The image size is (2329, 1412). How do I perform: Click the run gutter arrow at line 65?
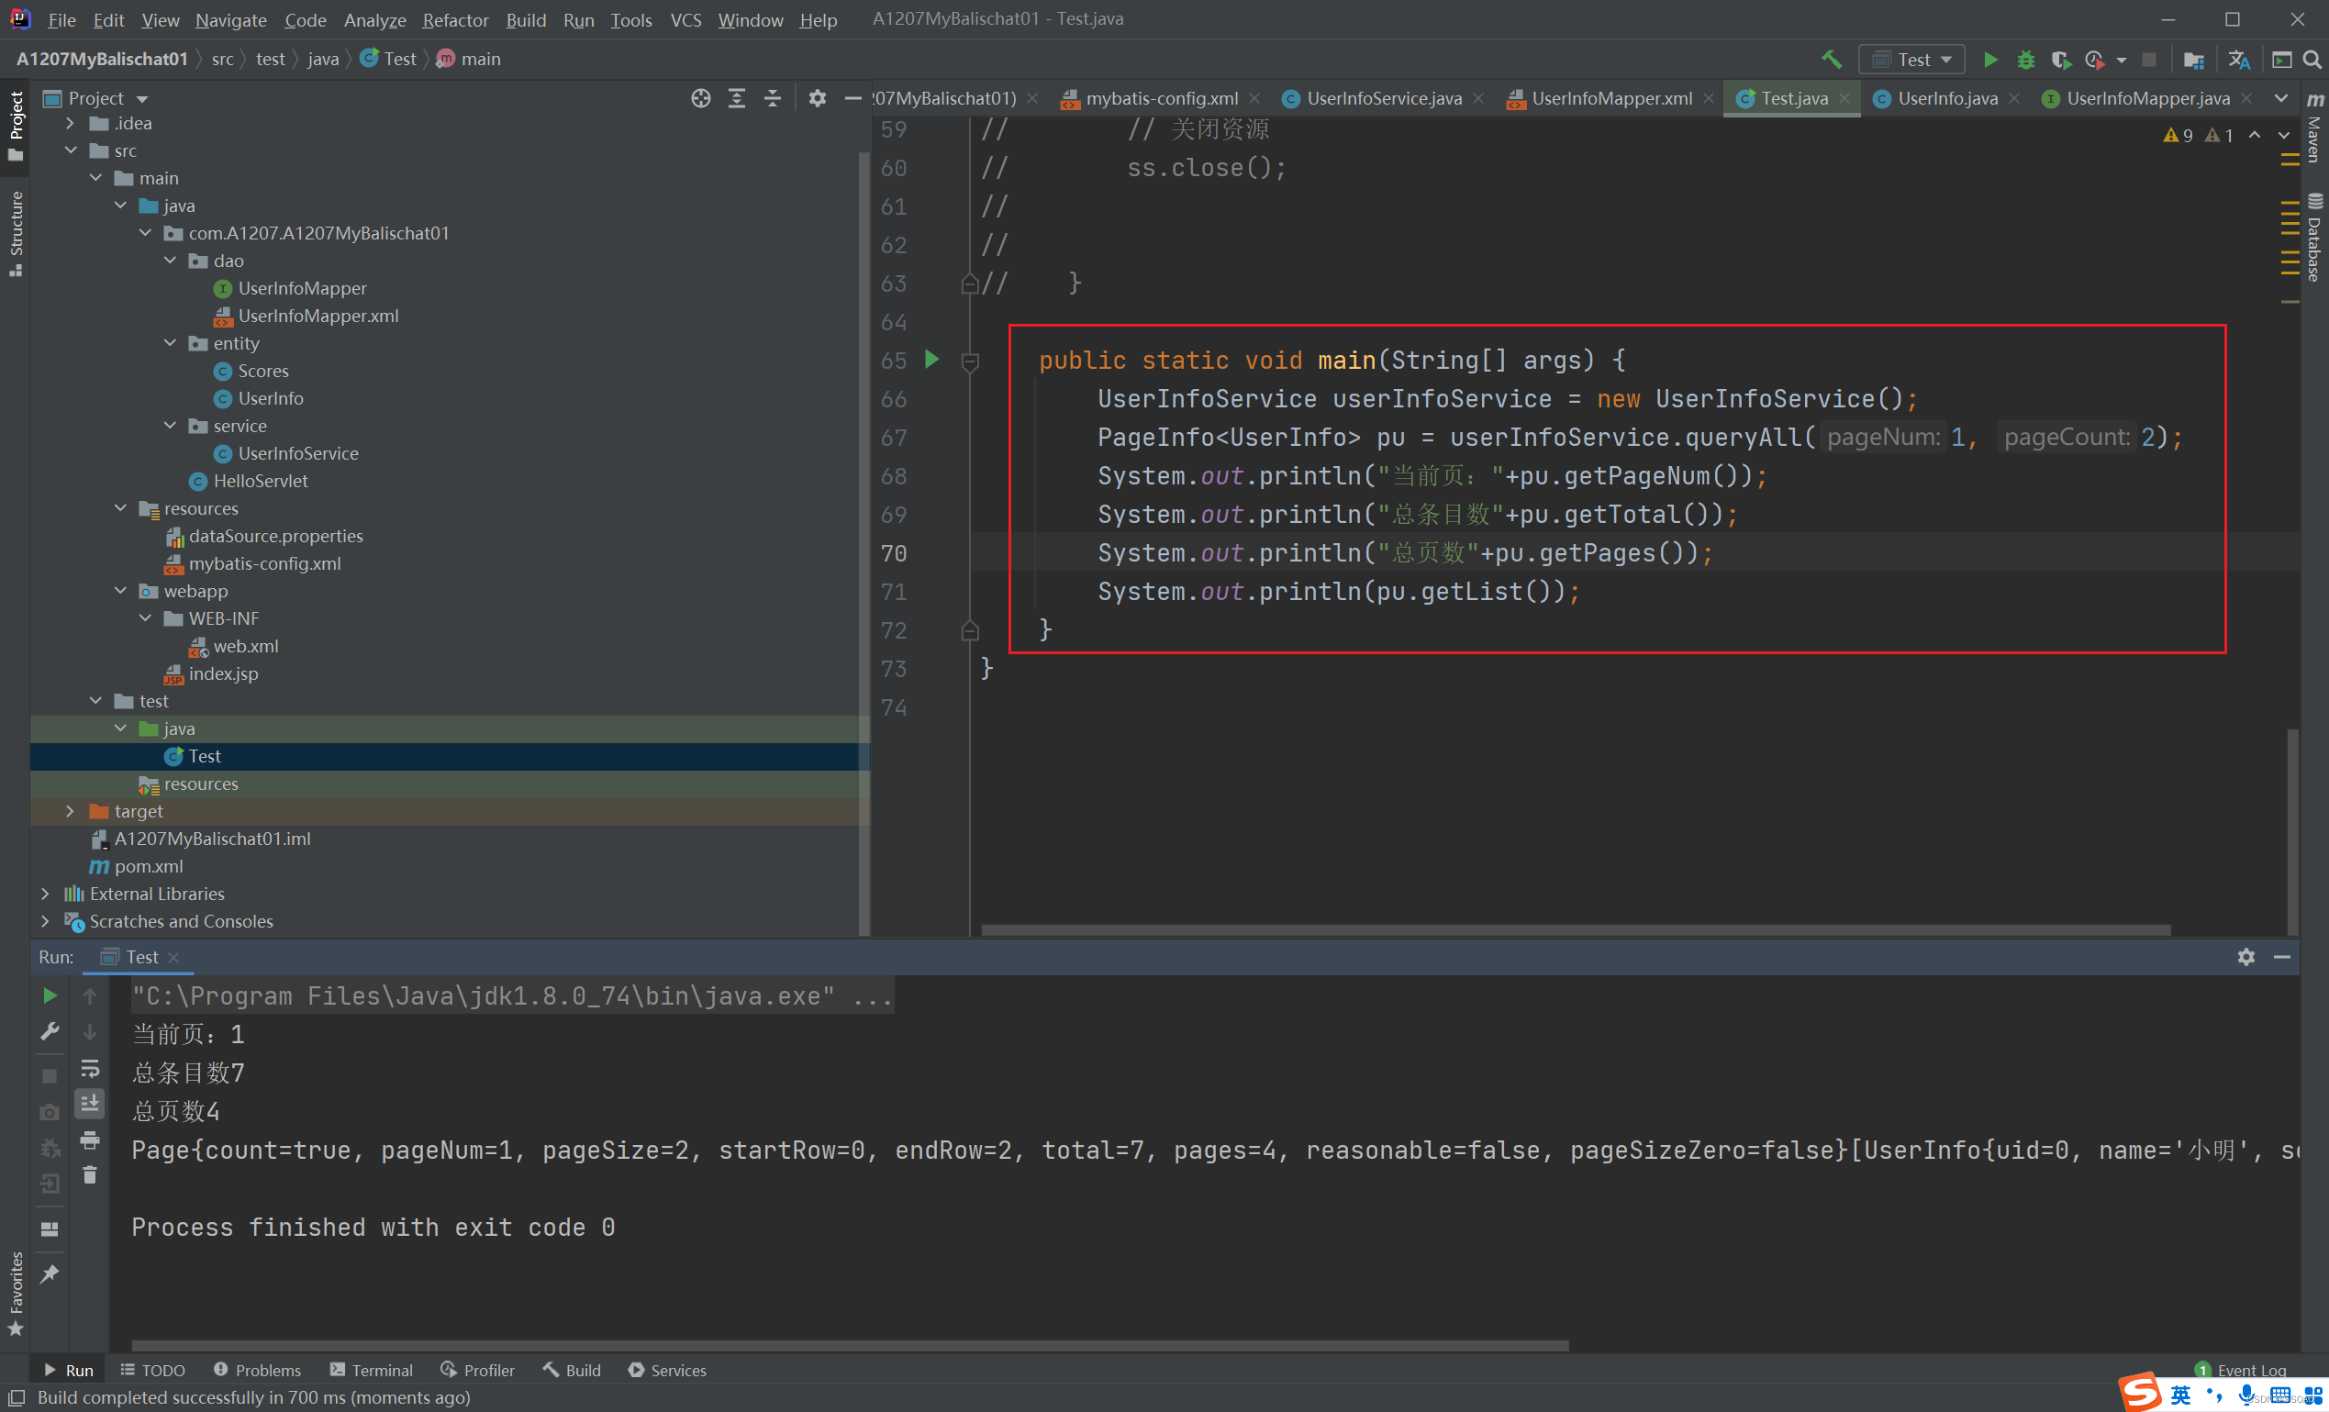(x=932, y=359)
